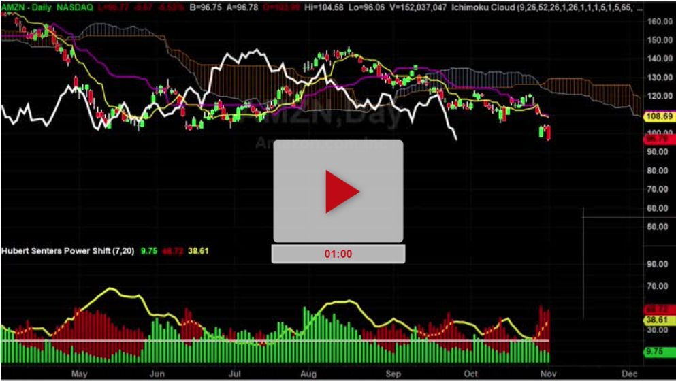
Task: Open the Ichimoku Cloud indicator label
Action: [547, 7]
